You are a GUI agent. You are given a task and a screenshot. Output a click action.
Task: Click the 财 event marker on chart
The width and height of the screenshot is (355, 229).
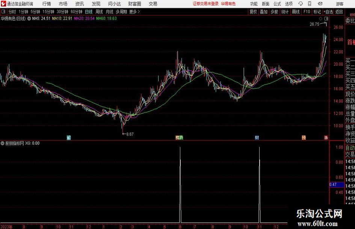257,138
